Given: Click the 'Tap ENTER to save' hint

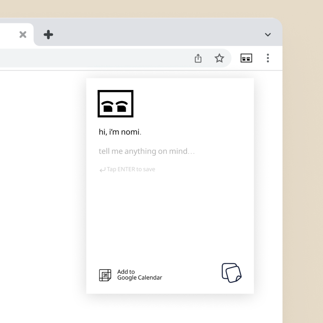Looking at the screenshot, I should (131, 169).
